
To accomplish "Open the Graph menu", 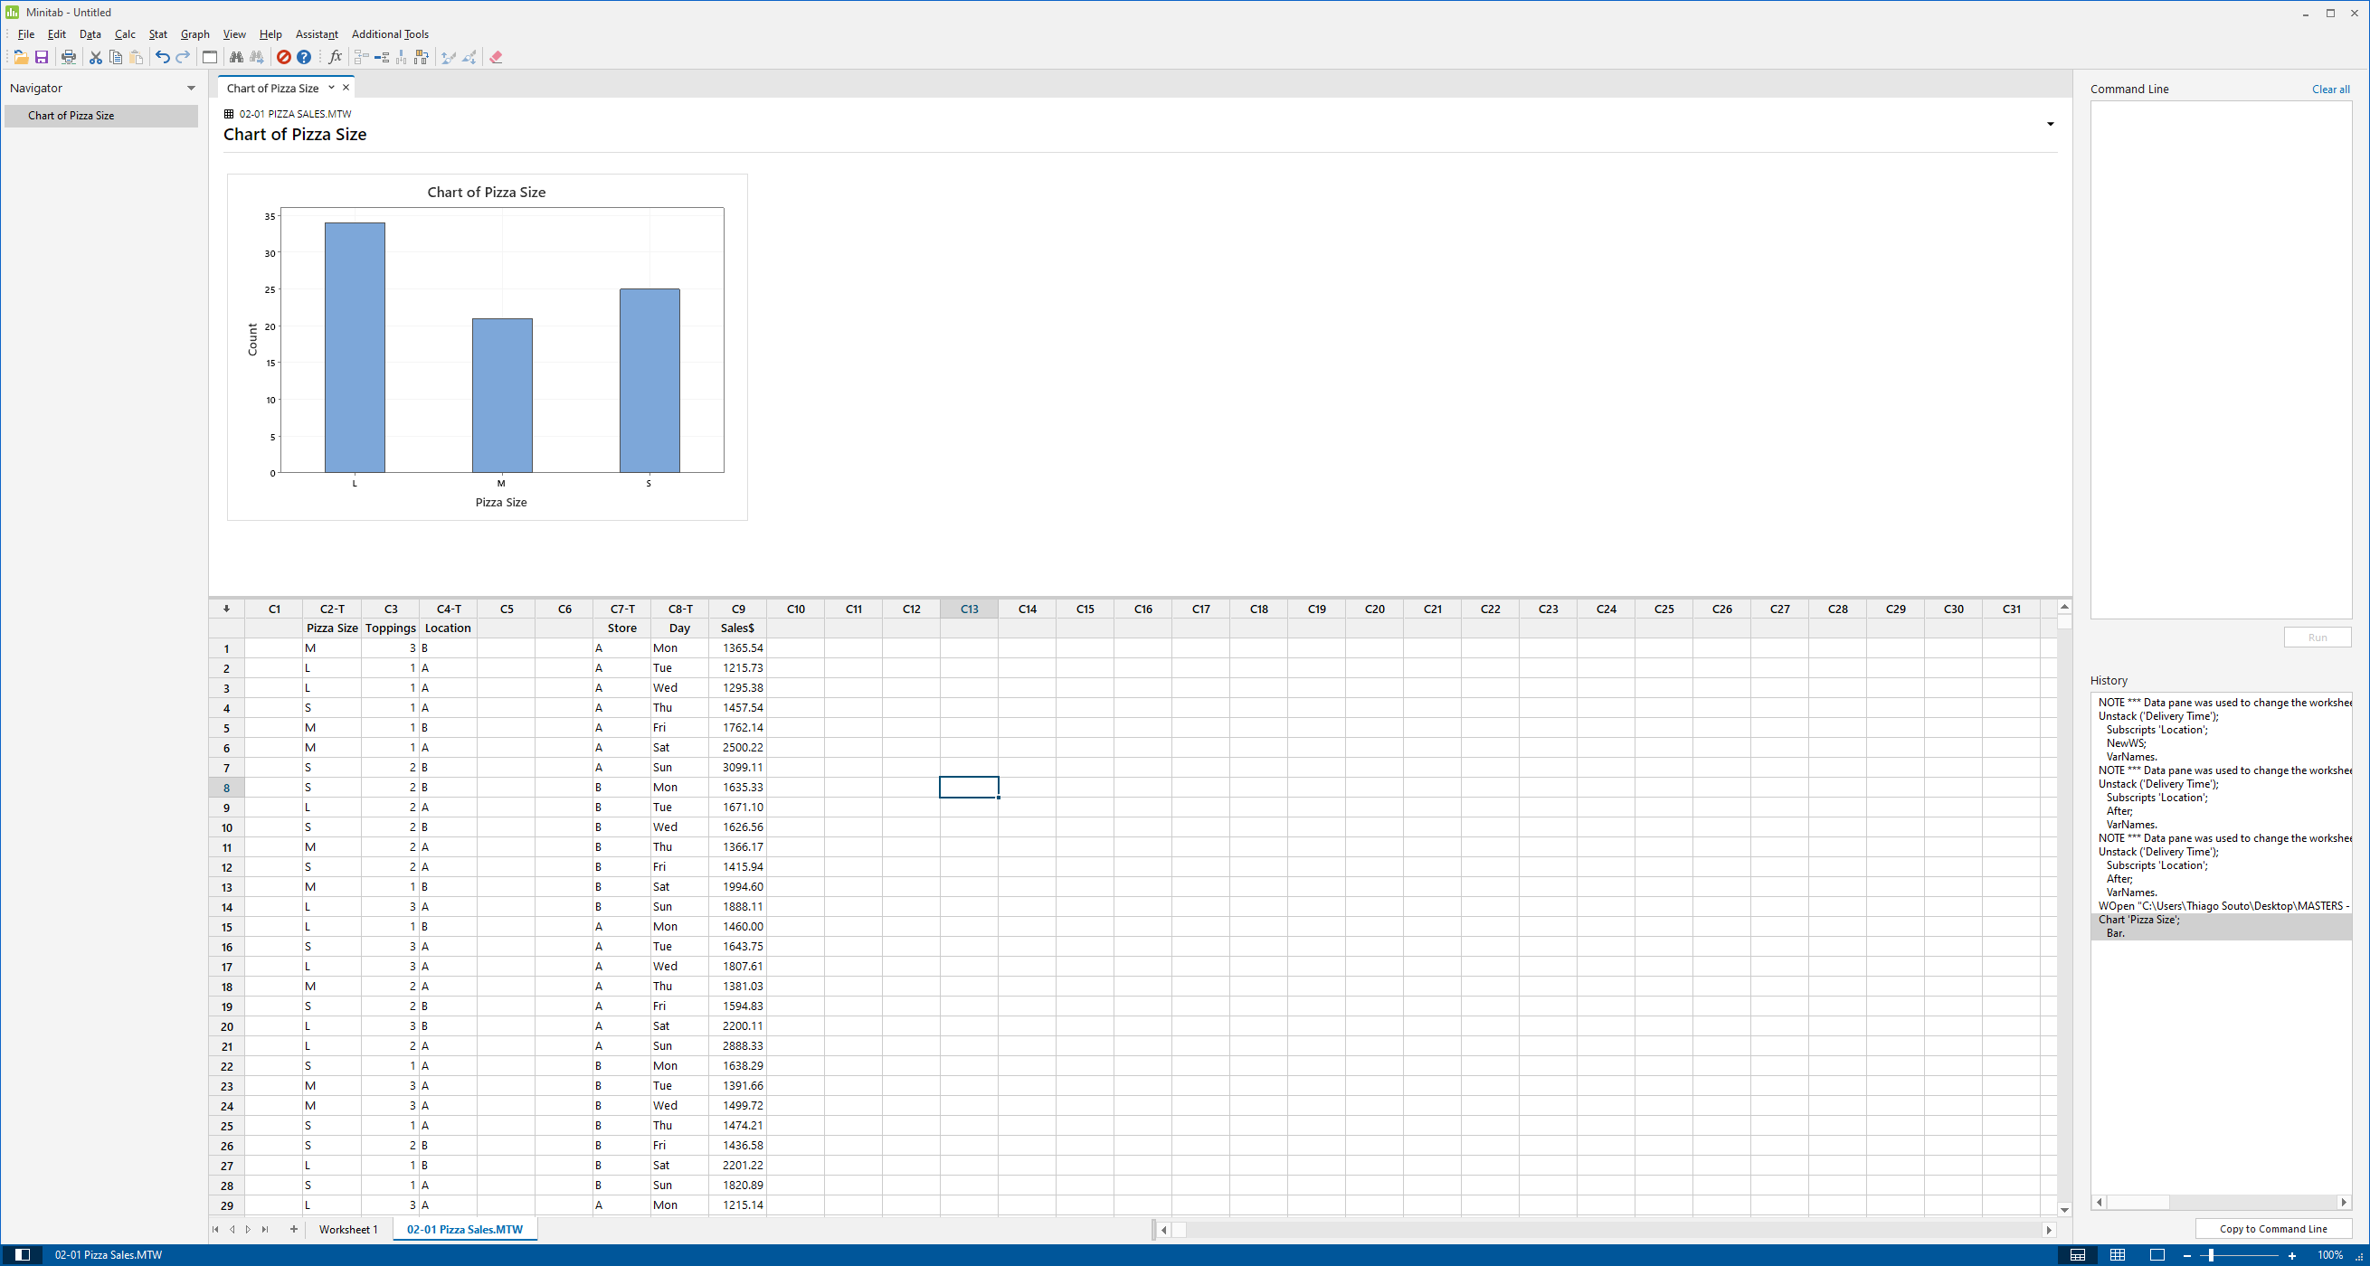I will point(195,34).
